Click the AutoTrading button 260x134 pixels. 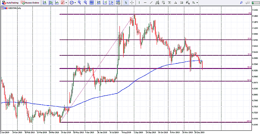(x=10, y=3)
